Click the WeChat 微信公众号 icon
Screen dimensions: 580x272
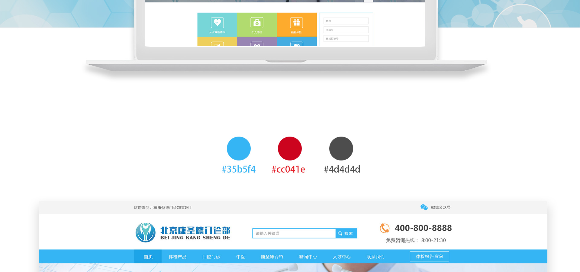(x=424, y=207)
